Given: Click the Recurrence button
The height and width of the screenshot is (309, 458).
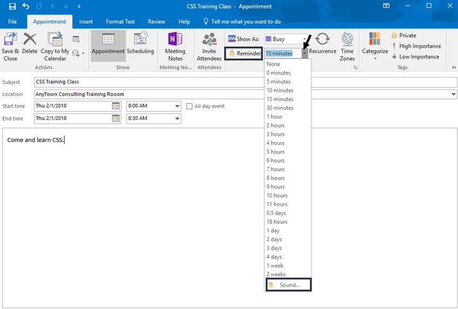Looking at the screenshot, I should [322, 43].
